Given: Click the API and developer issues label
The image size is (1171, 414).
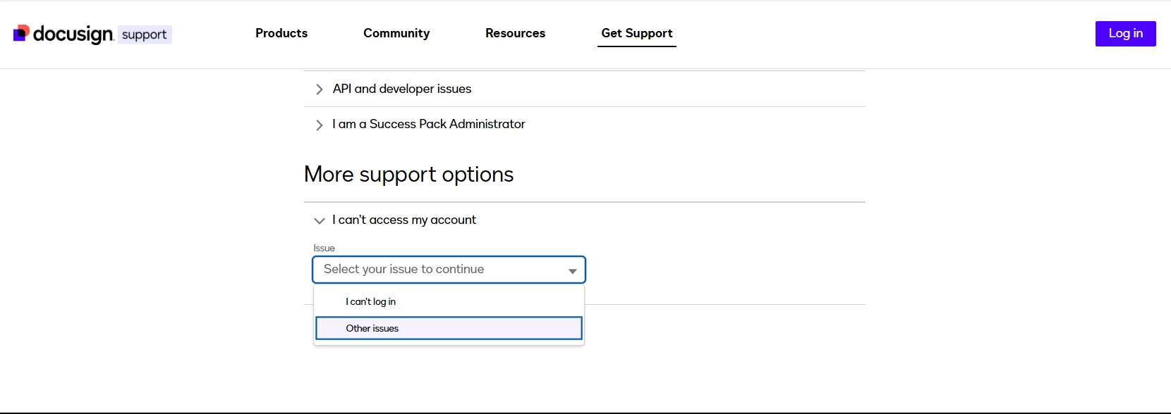Looking at the screenshot, I should click(x=402, y=89).
